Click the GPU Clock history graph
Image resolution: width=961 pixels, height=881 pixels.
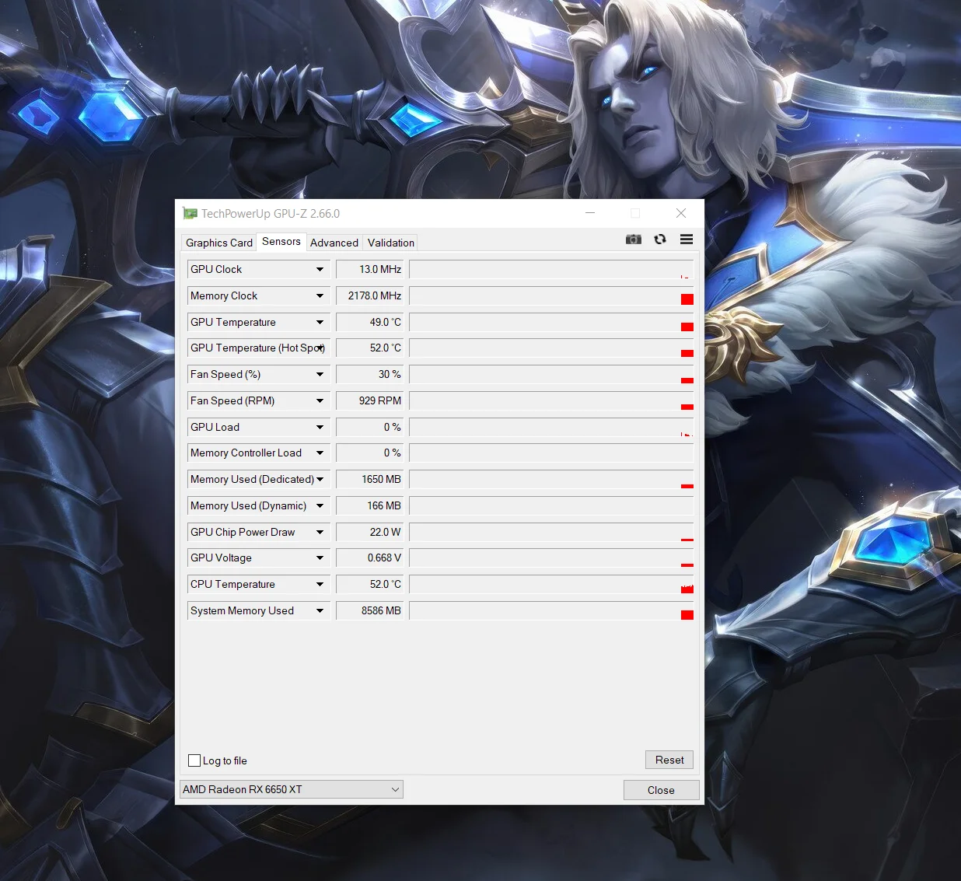(x=551, y=269)
